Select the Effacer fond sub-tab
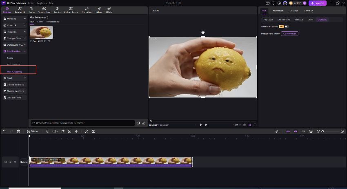 [x=284, y=20]
